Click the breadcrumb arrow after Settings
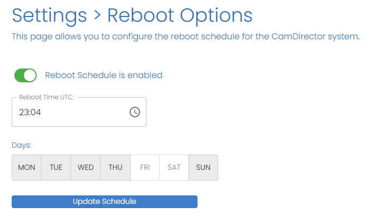This screenshot has width=378, height=223. [x=97, y=15]
